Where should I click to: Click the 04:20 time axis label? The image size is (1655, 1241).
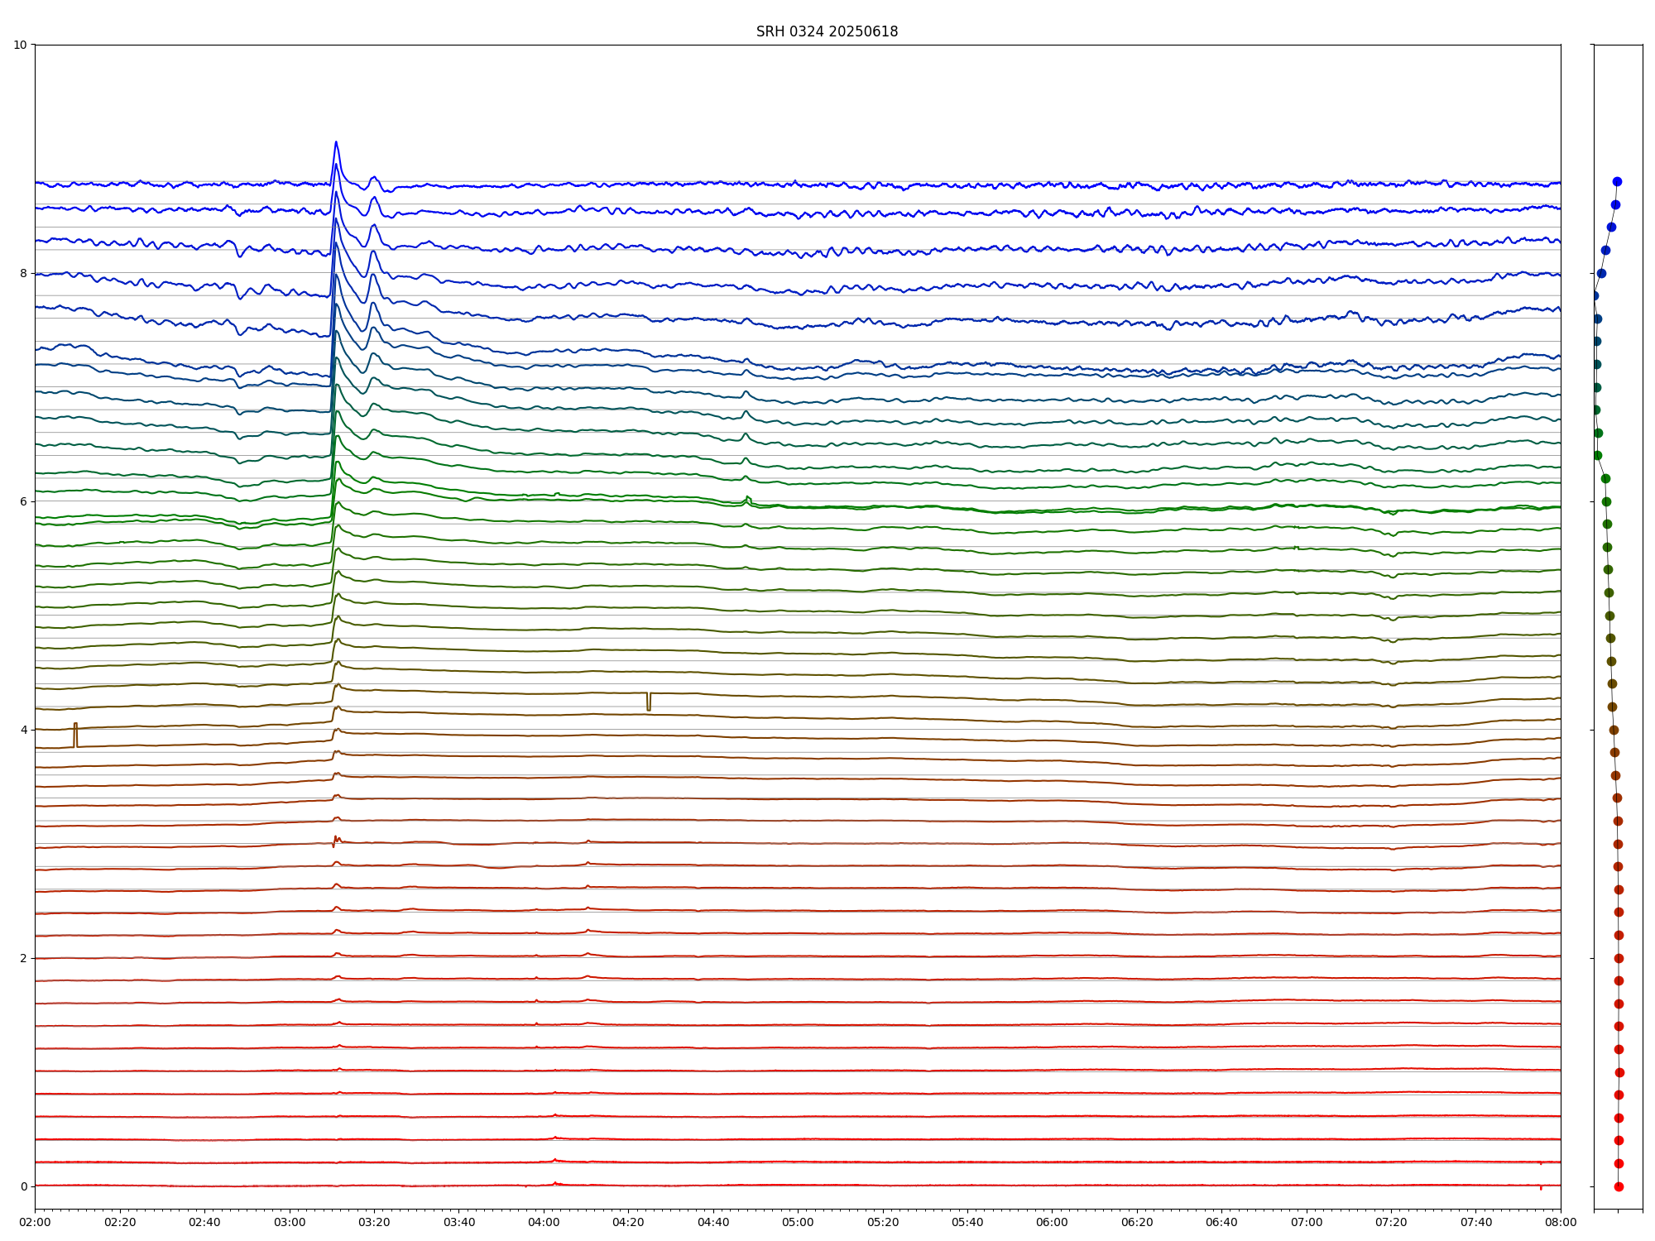coord(628,1222)
